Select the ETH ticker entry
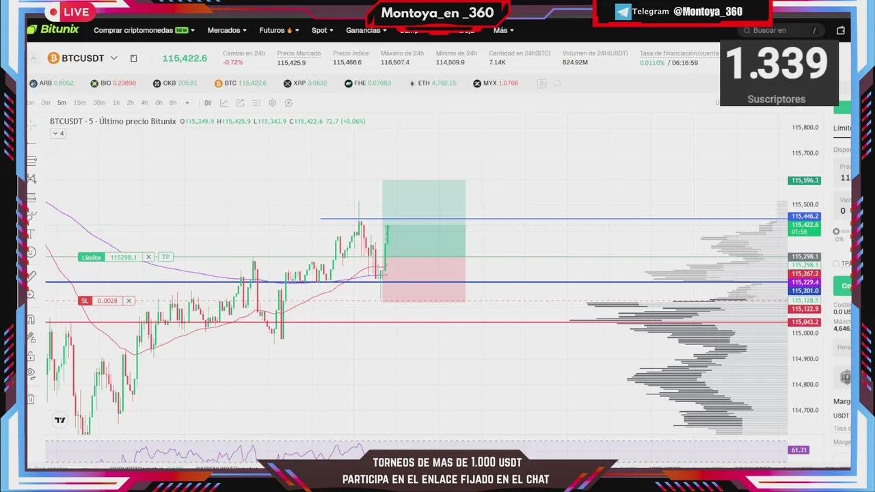 [x=432, y=83]
